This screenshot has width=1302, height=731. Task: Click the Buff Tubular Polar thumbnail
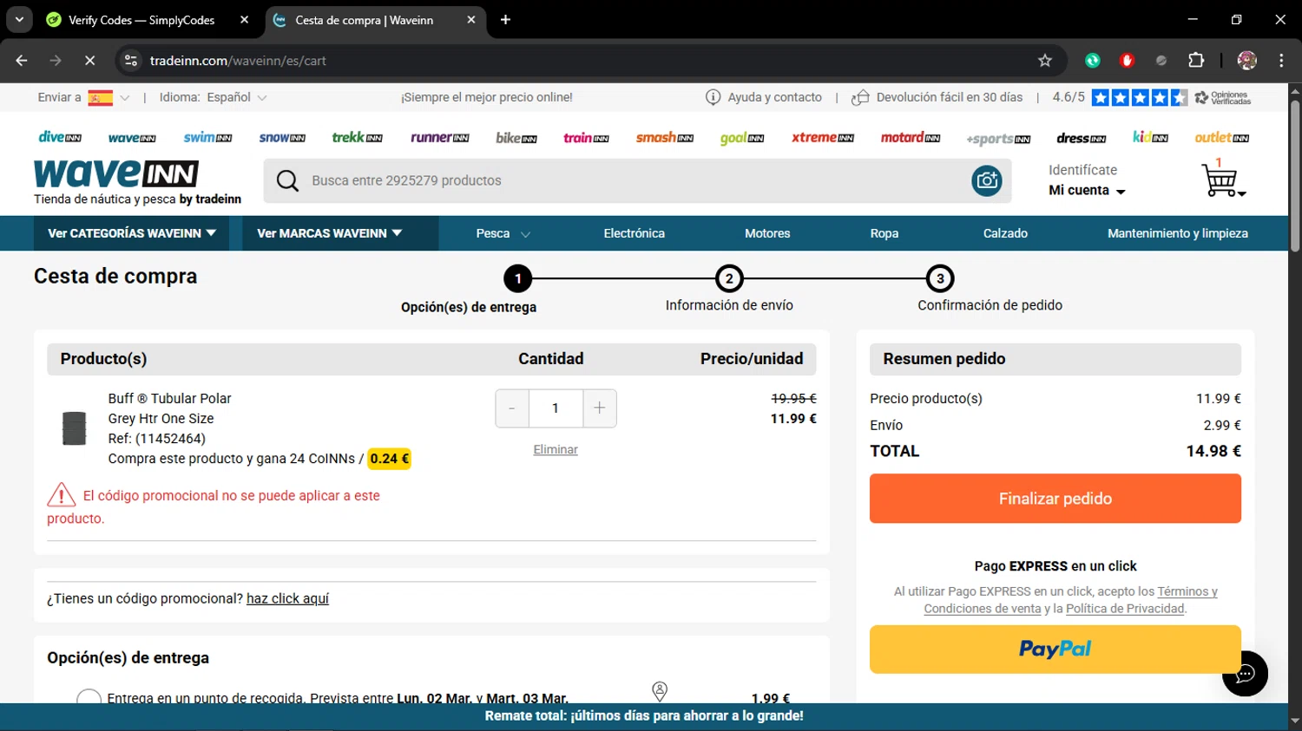pos(75,428)
